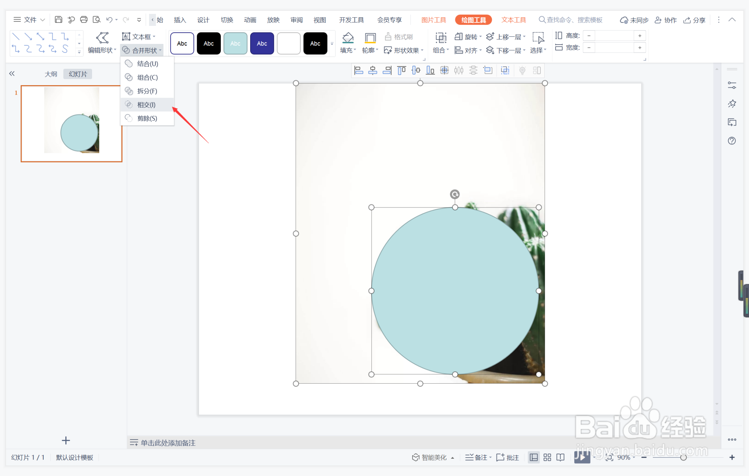749x476 pixels.
Task: Choose the dark blue Abc shape style
Action: tap(262, 44)
